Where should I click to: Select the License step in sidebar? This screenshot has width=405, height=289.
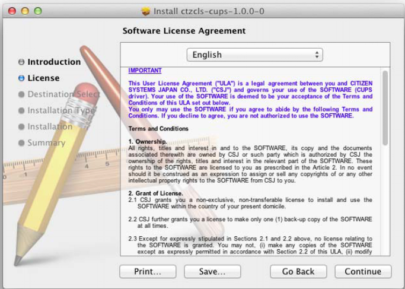coord(43,78)
